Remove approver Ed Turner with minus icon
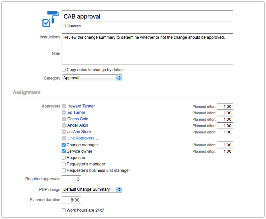Viewport: 266px width, 219px height. 64,113
